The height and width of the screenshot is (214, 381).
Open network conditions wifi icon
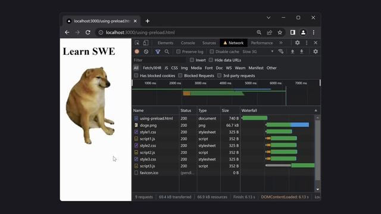coord(280,52)
